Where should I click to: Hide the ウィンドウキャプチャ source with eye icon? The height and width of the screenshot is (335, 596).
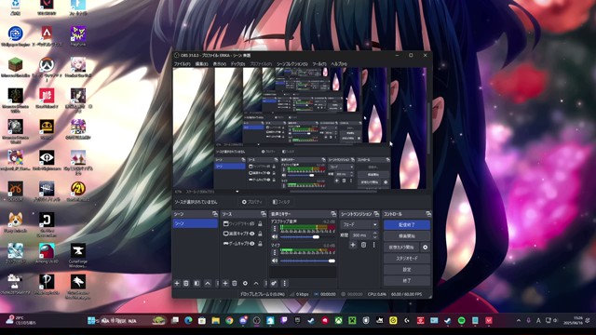(252, 223)
